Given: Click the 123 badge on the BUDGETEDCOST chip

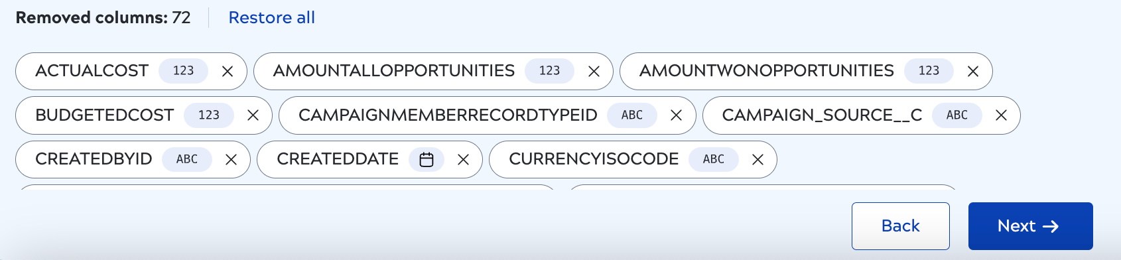Looking at the screenshot, I should click(208, 115).
